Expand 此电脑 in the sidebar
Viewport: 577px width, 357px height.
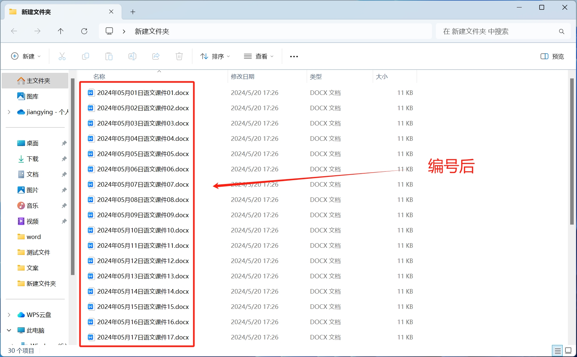point(9,330)
